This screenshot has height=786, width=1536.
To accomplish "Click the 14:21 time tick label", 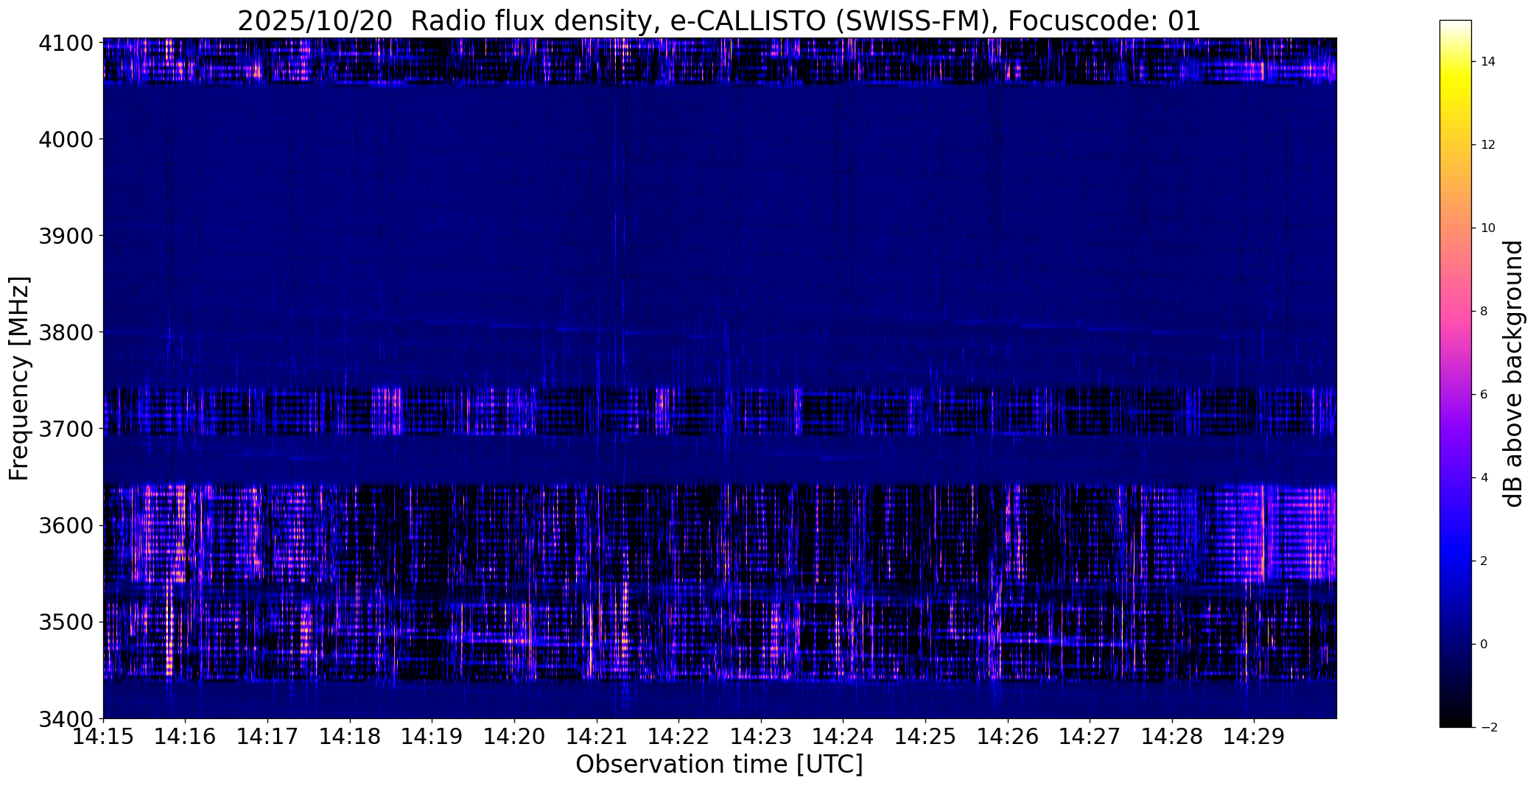I will tap(597, 736).
